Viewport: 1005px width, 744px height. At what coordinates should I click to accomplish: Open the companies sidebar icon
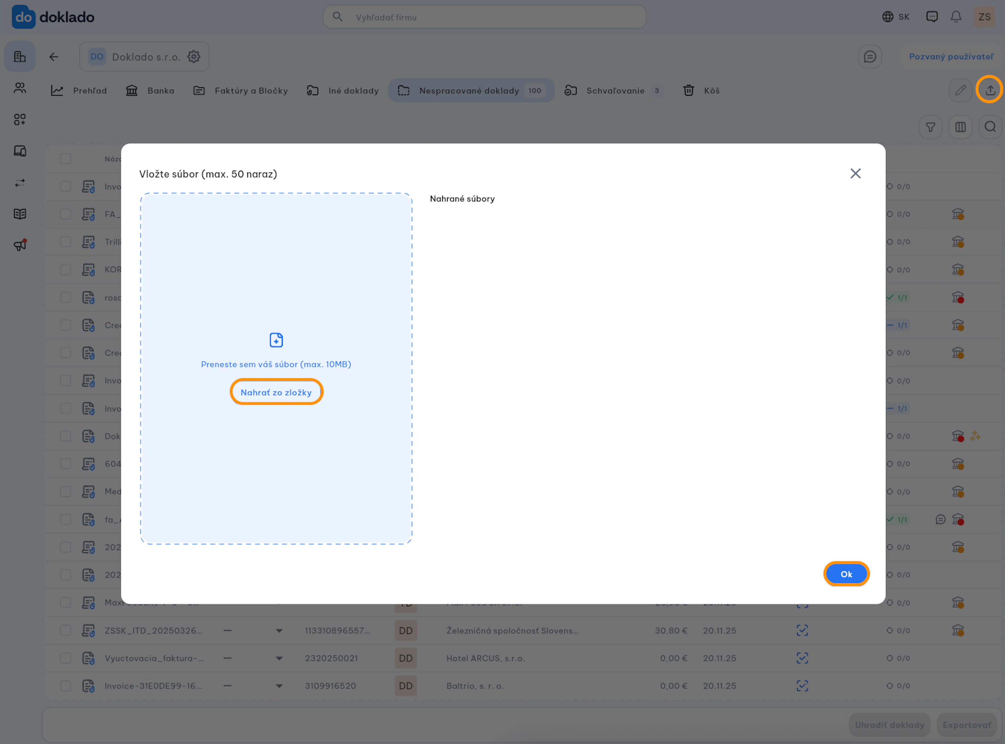click(x=20, y=57)
